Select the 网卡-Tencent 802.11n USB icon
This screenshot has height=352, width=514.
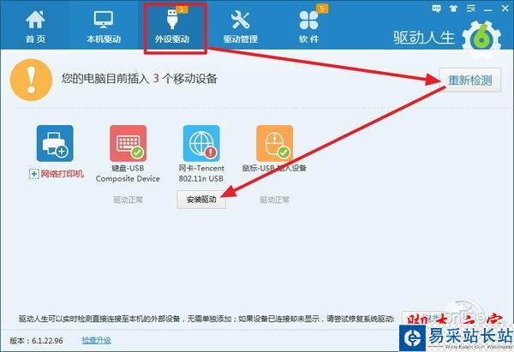click(201, 143)
